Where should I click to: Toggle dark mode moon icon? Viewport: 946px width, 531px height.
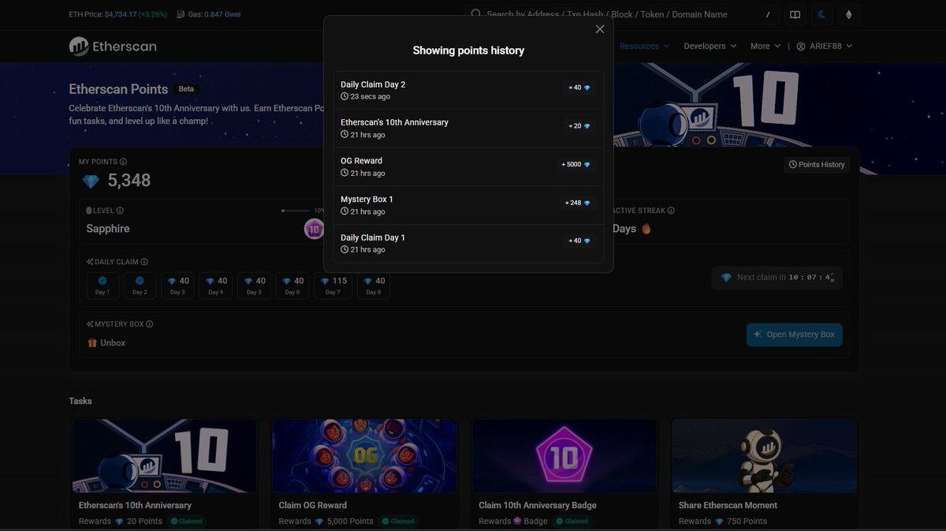[x=822, y=14]
